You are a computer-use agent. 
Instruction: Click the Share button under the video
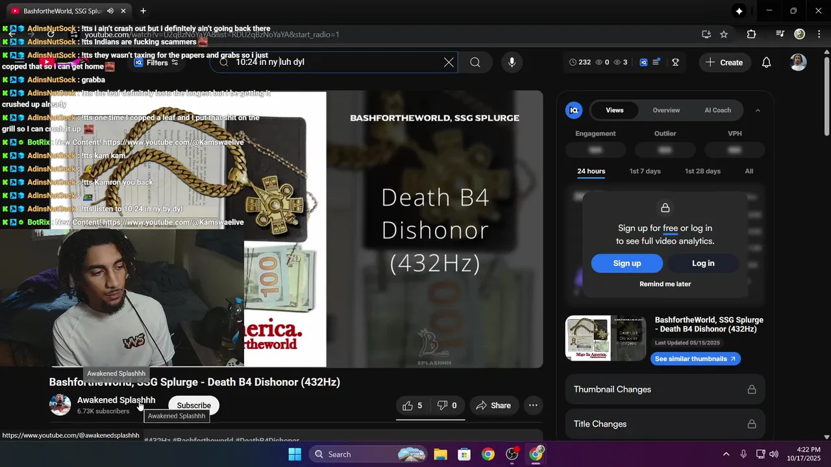494,405
